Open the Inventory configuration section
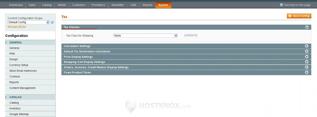Viewport: 317px width, 117px height. (x=15, y=108)
